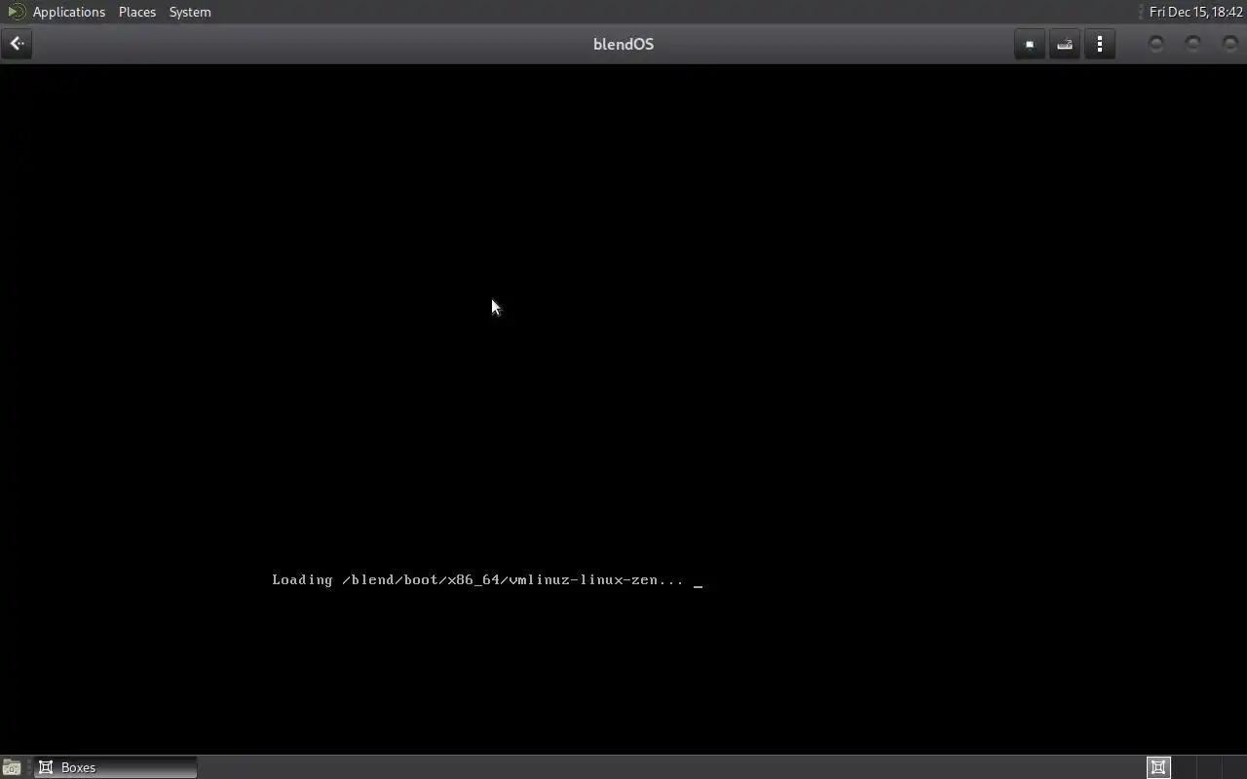Click the show desktop icon in bottom panel
Image resolution: width=1247 pixels, height=779 pixels.
(x=12, y=767)
